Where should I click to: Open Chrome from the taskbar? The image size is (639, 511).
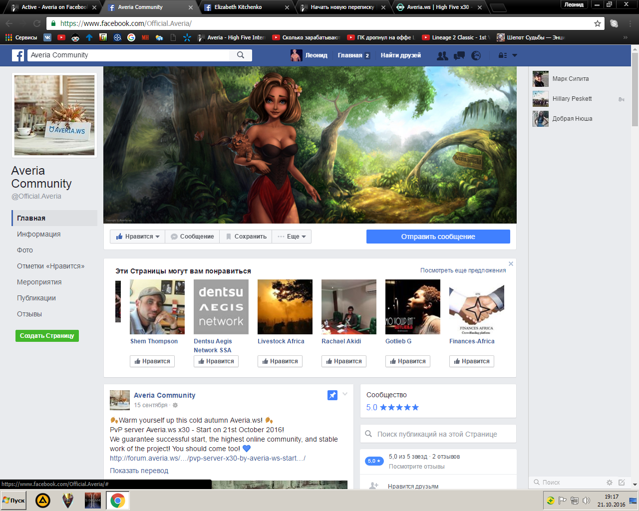(x=118, y=501)
